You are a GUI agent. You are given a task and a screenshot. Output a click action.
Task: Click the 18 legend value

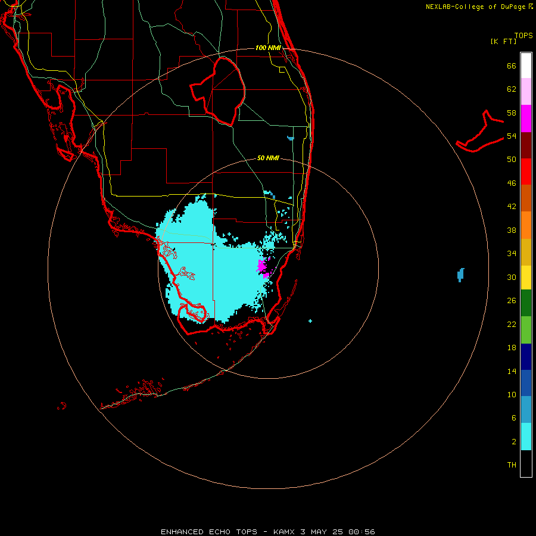pos(512,348)
